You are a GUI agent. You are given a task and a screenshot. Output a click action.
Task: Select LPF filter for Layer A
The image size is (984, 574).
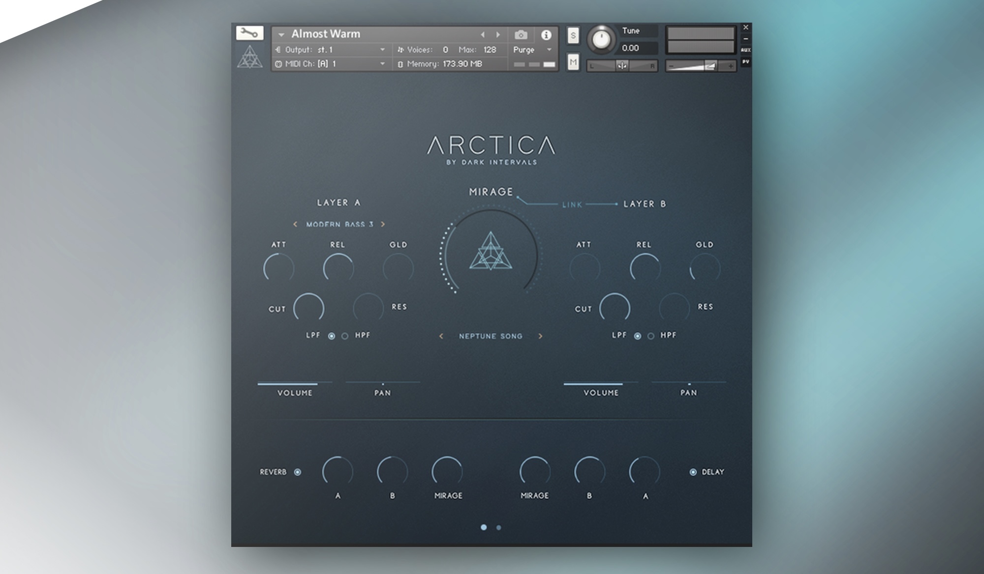(332, 336)
